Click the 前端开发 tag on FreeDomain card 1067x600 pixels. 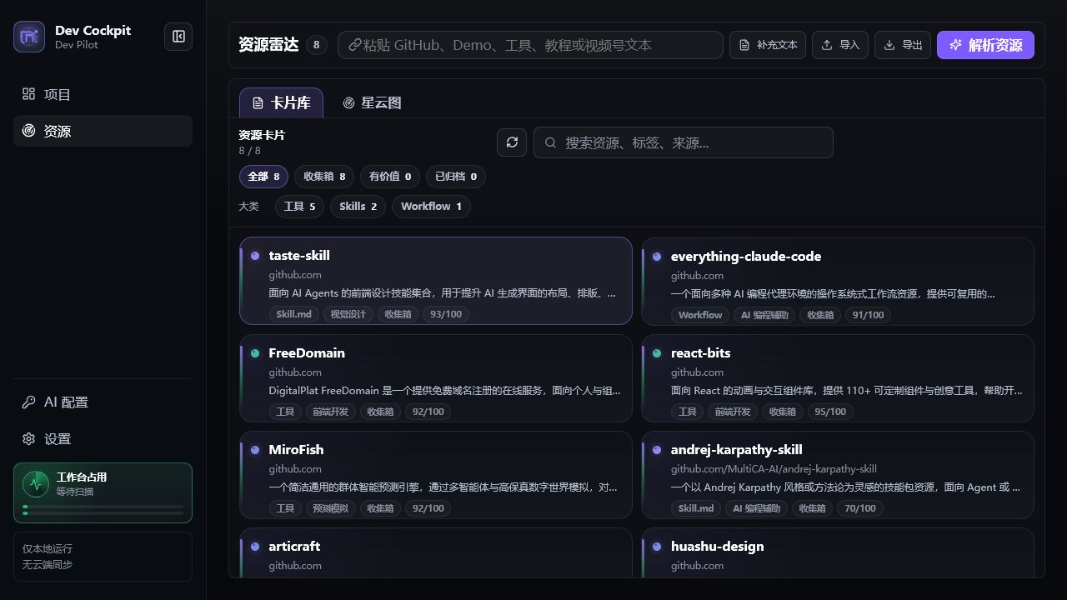pyautogui.click(x=332, y=412)
